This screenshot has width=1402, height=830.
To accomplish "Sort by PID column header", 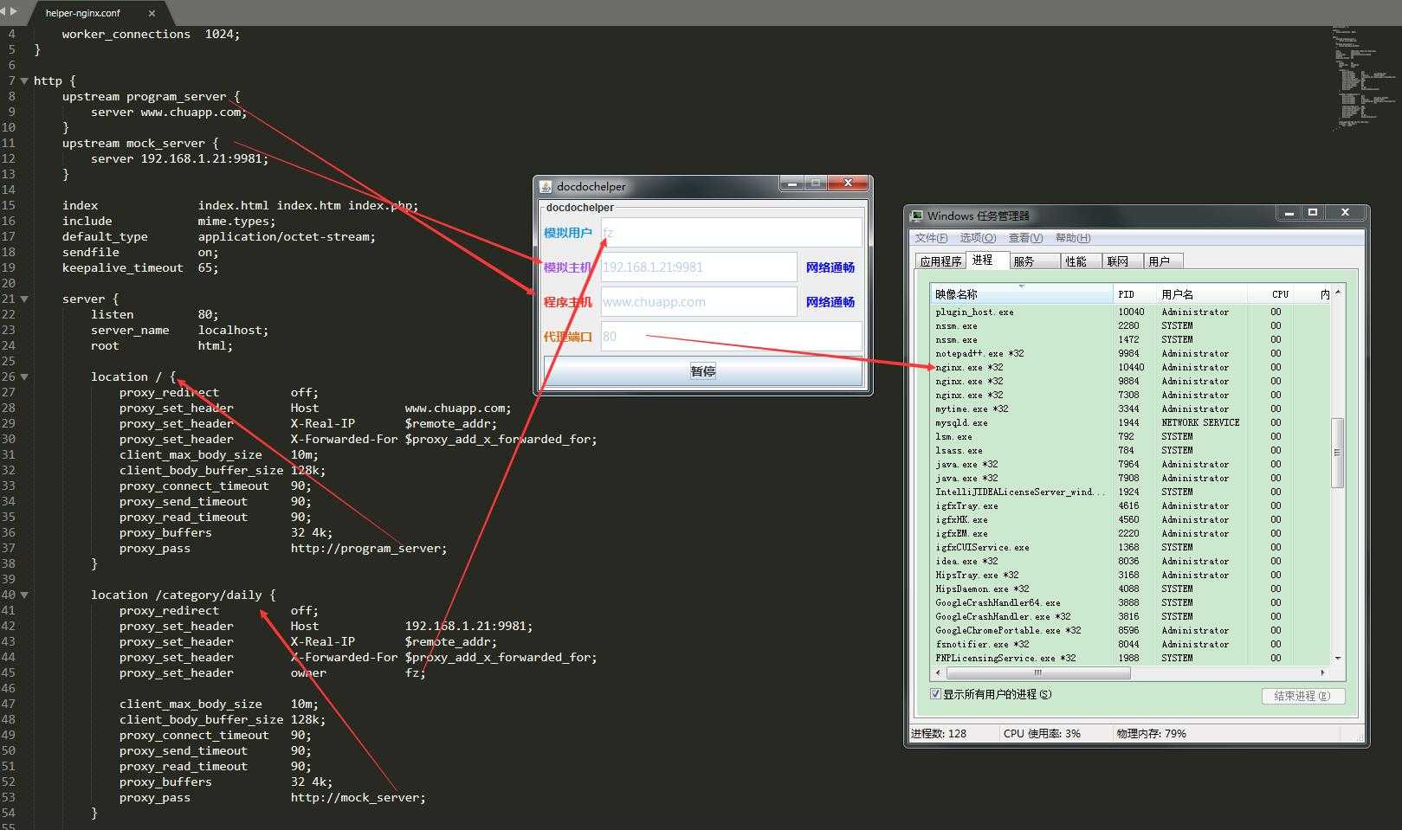I will pyautogui.click(x=1135, y=294).
